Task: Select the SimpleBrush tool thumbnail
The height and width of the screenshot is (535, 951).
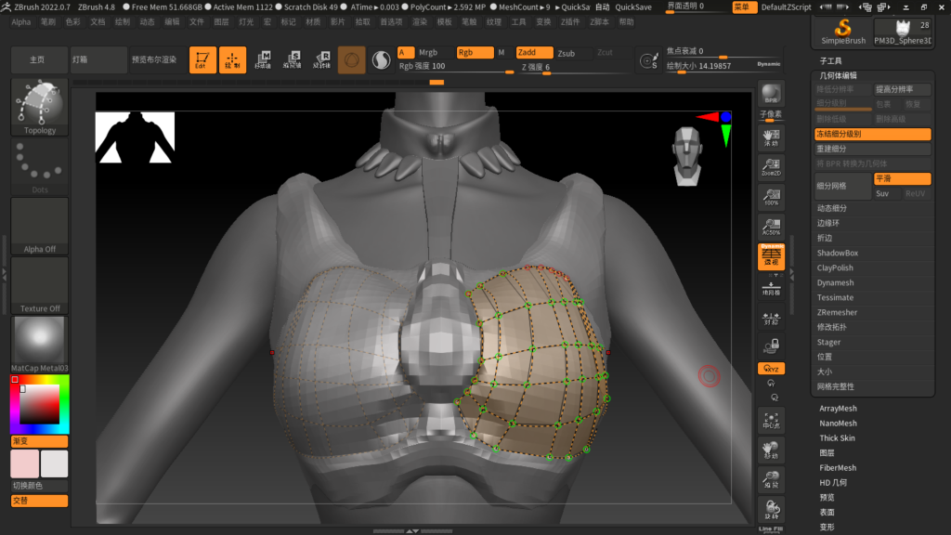Action: pyautogui.click(x=843, y=32)
